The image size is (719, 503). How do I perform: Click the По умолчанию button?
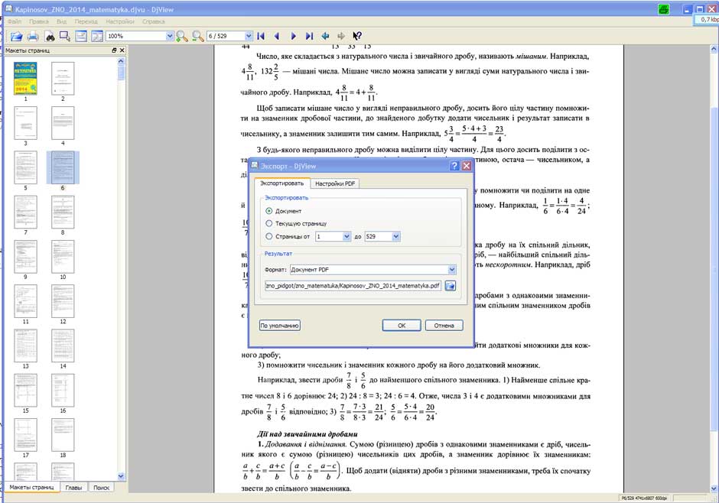pyautogui.click(x=280, y=326)
